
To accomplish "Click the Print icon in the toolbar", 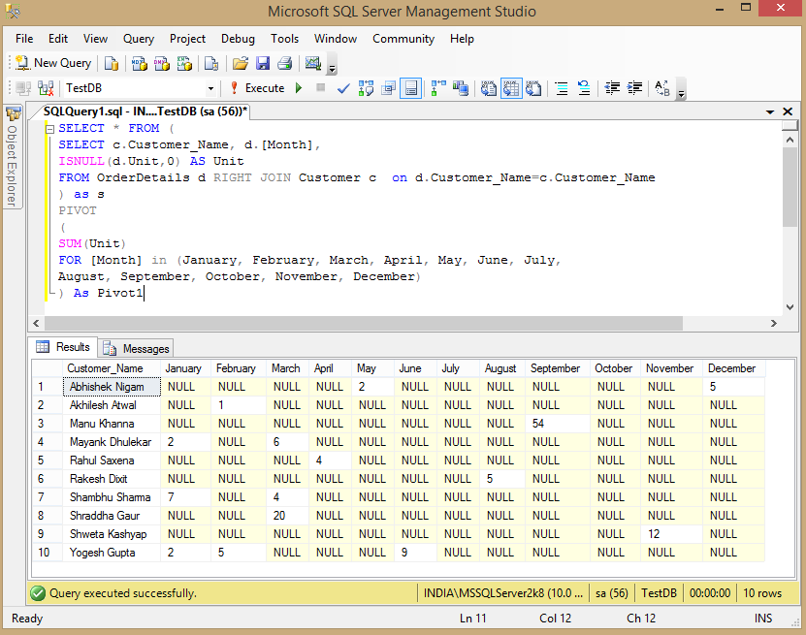I will (284, 63).
